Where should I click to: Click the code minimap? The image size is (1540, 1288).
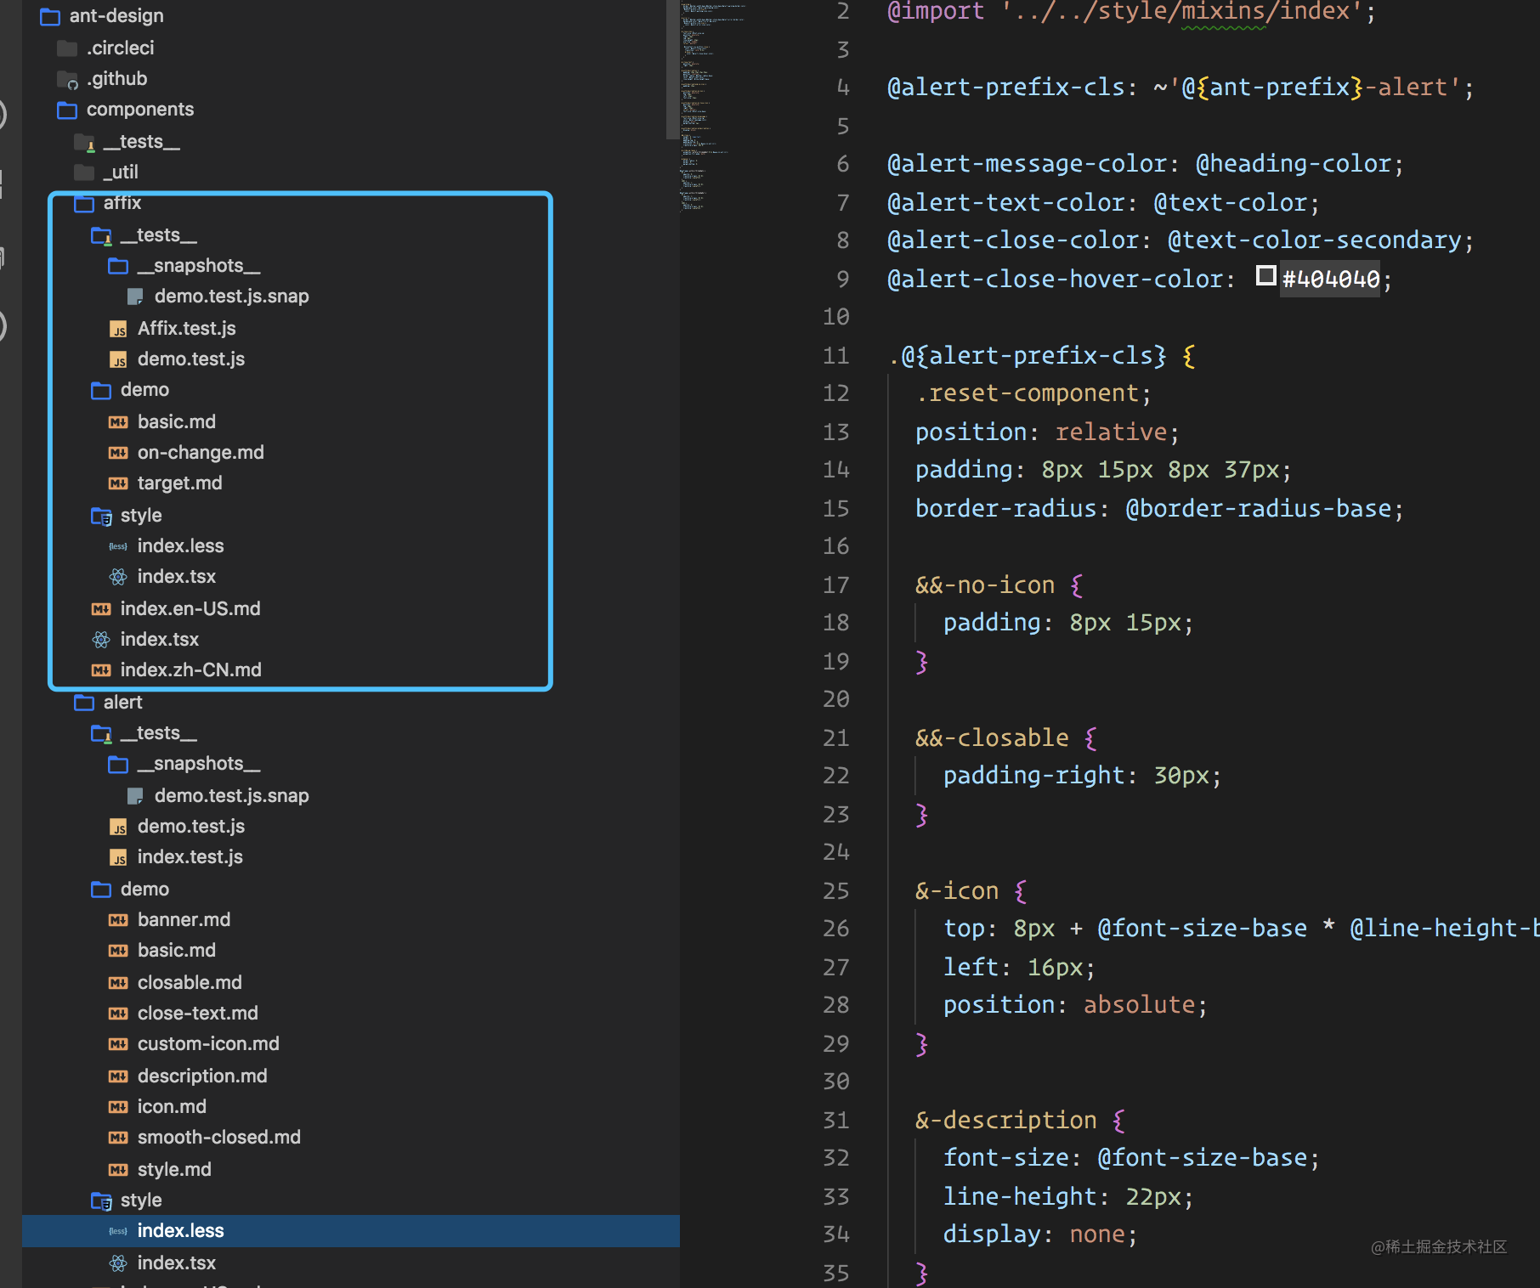[x=712, y=106]
